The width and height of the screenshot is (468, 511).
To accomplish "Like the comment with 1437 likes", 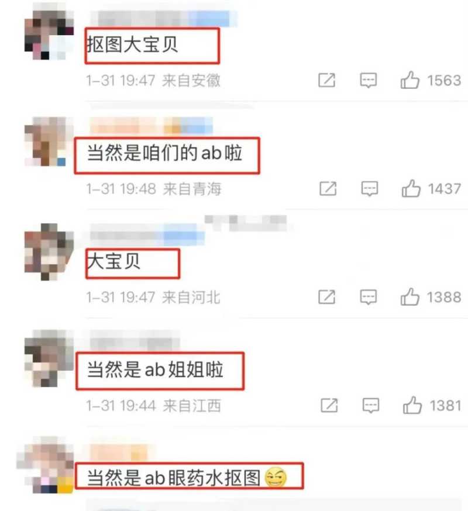I will [411, 188].
